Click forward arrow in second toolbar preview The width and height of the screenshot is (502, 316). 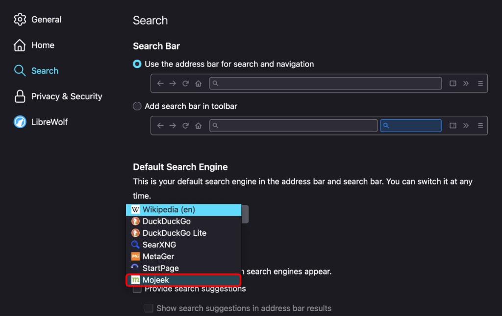pyautogui.click(x=173, y=126)
